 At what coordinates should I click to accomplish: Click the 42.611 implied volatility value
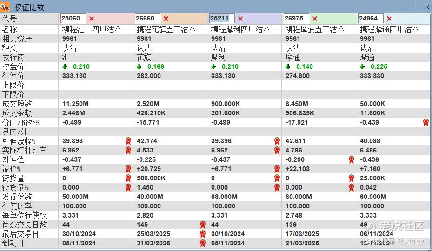pos(296,141)
